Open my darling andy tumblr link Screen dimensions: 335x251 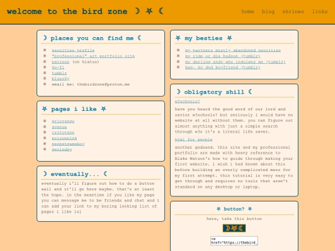point(235,62)
